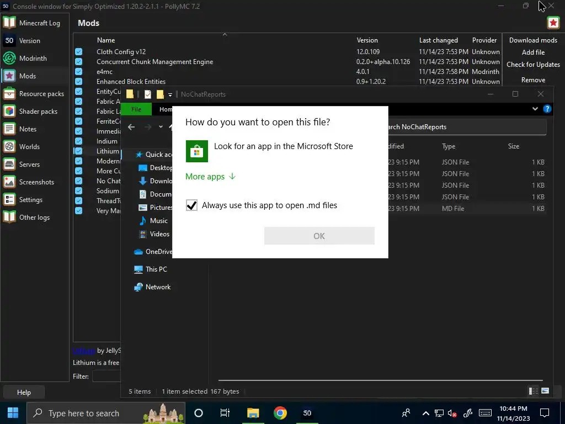The image size is (565, 424).
Task: Open the Worlds page icon
Action: 9,146
